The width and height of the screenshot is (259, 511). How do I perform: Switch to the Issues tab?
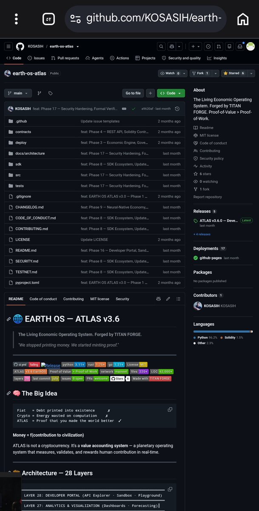tap(36, 58)
